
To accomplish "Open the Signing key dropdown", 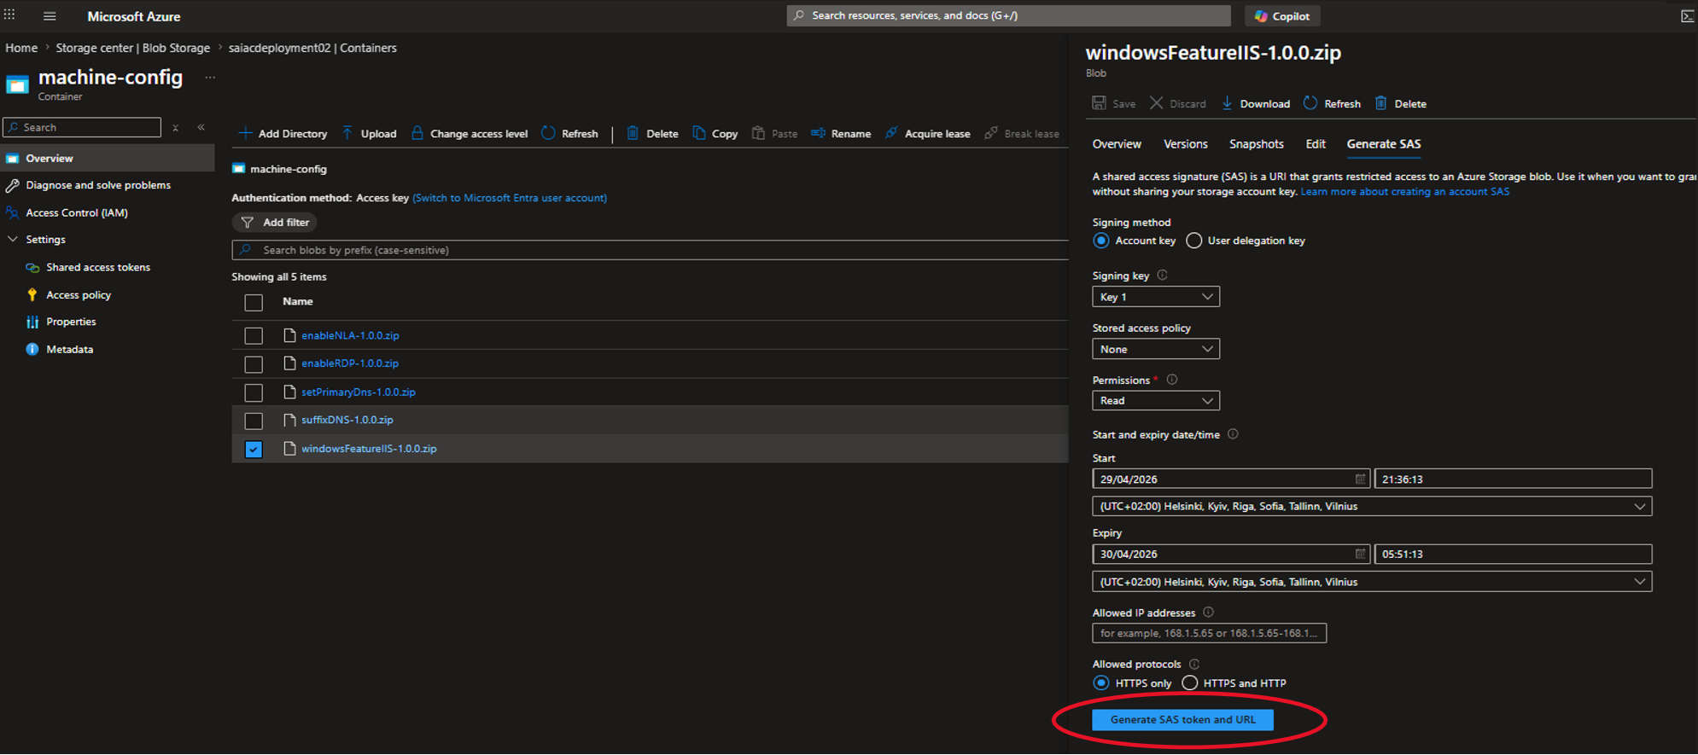I will pos(1156,297).
